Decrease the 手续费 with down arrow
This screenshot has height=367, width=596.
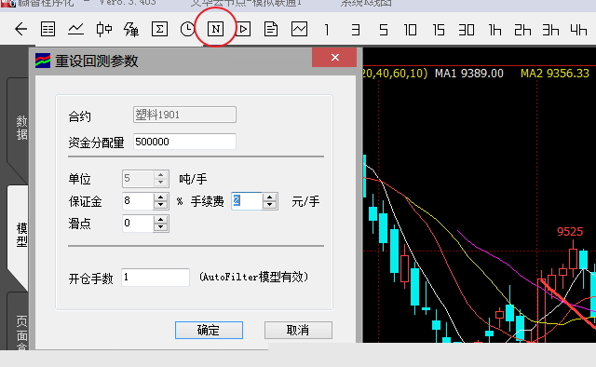[270, 205]
